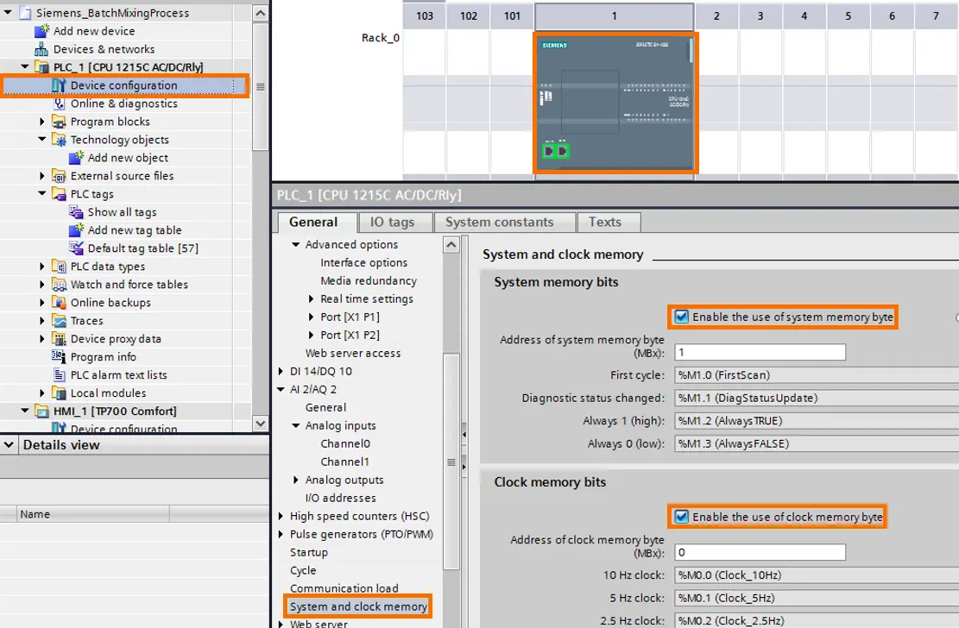
Task: Select the Cycle settings entry
Action: [303, 570]
